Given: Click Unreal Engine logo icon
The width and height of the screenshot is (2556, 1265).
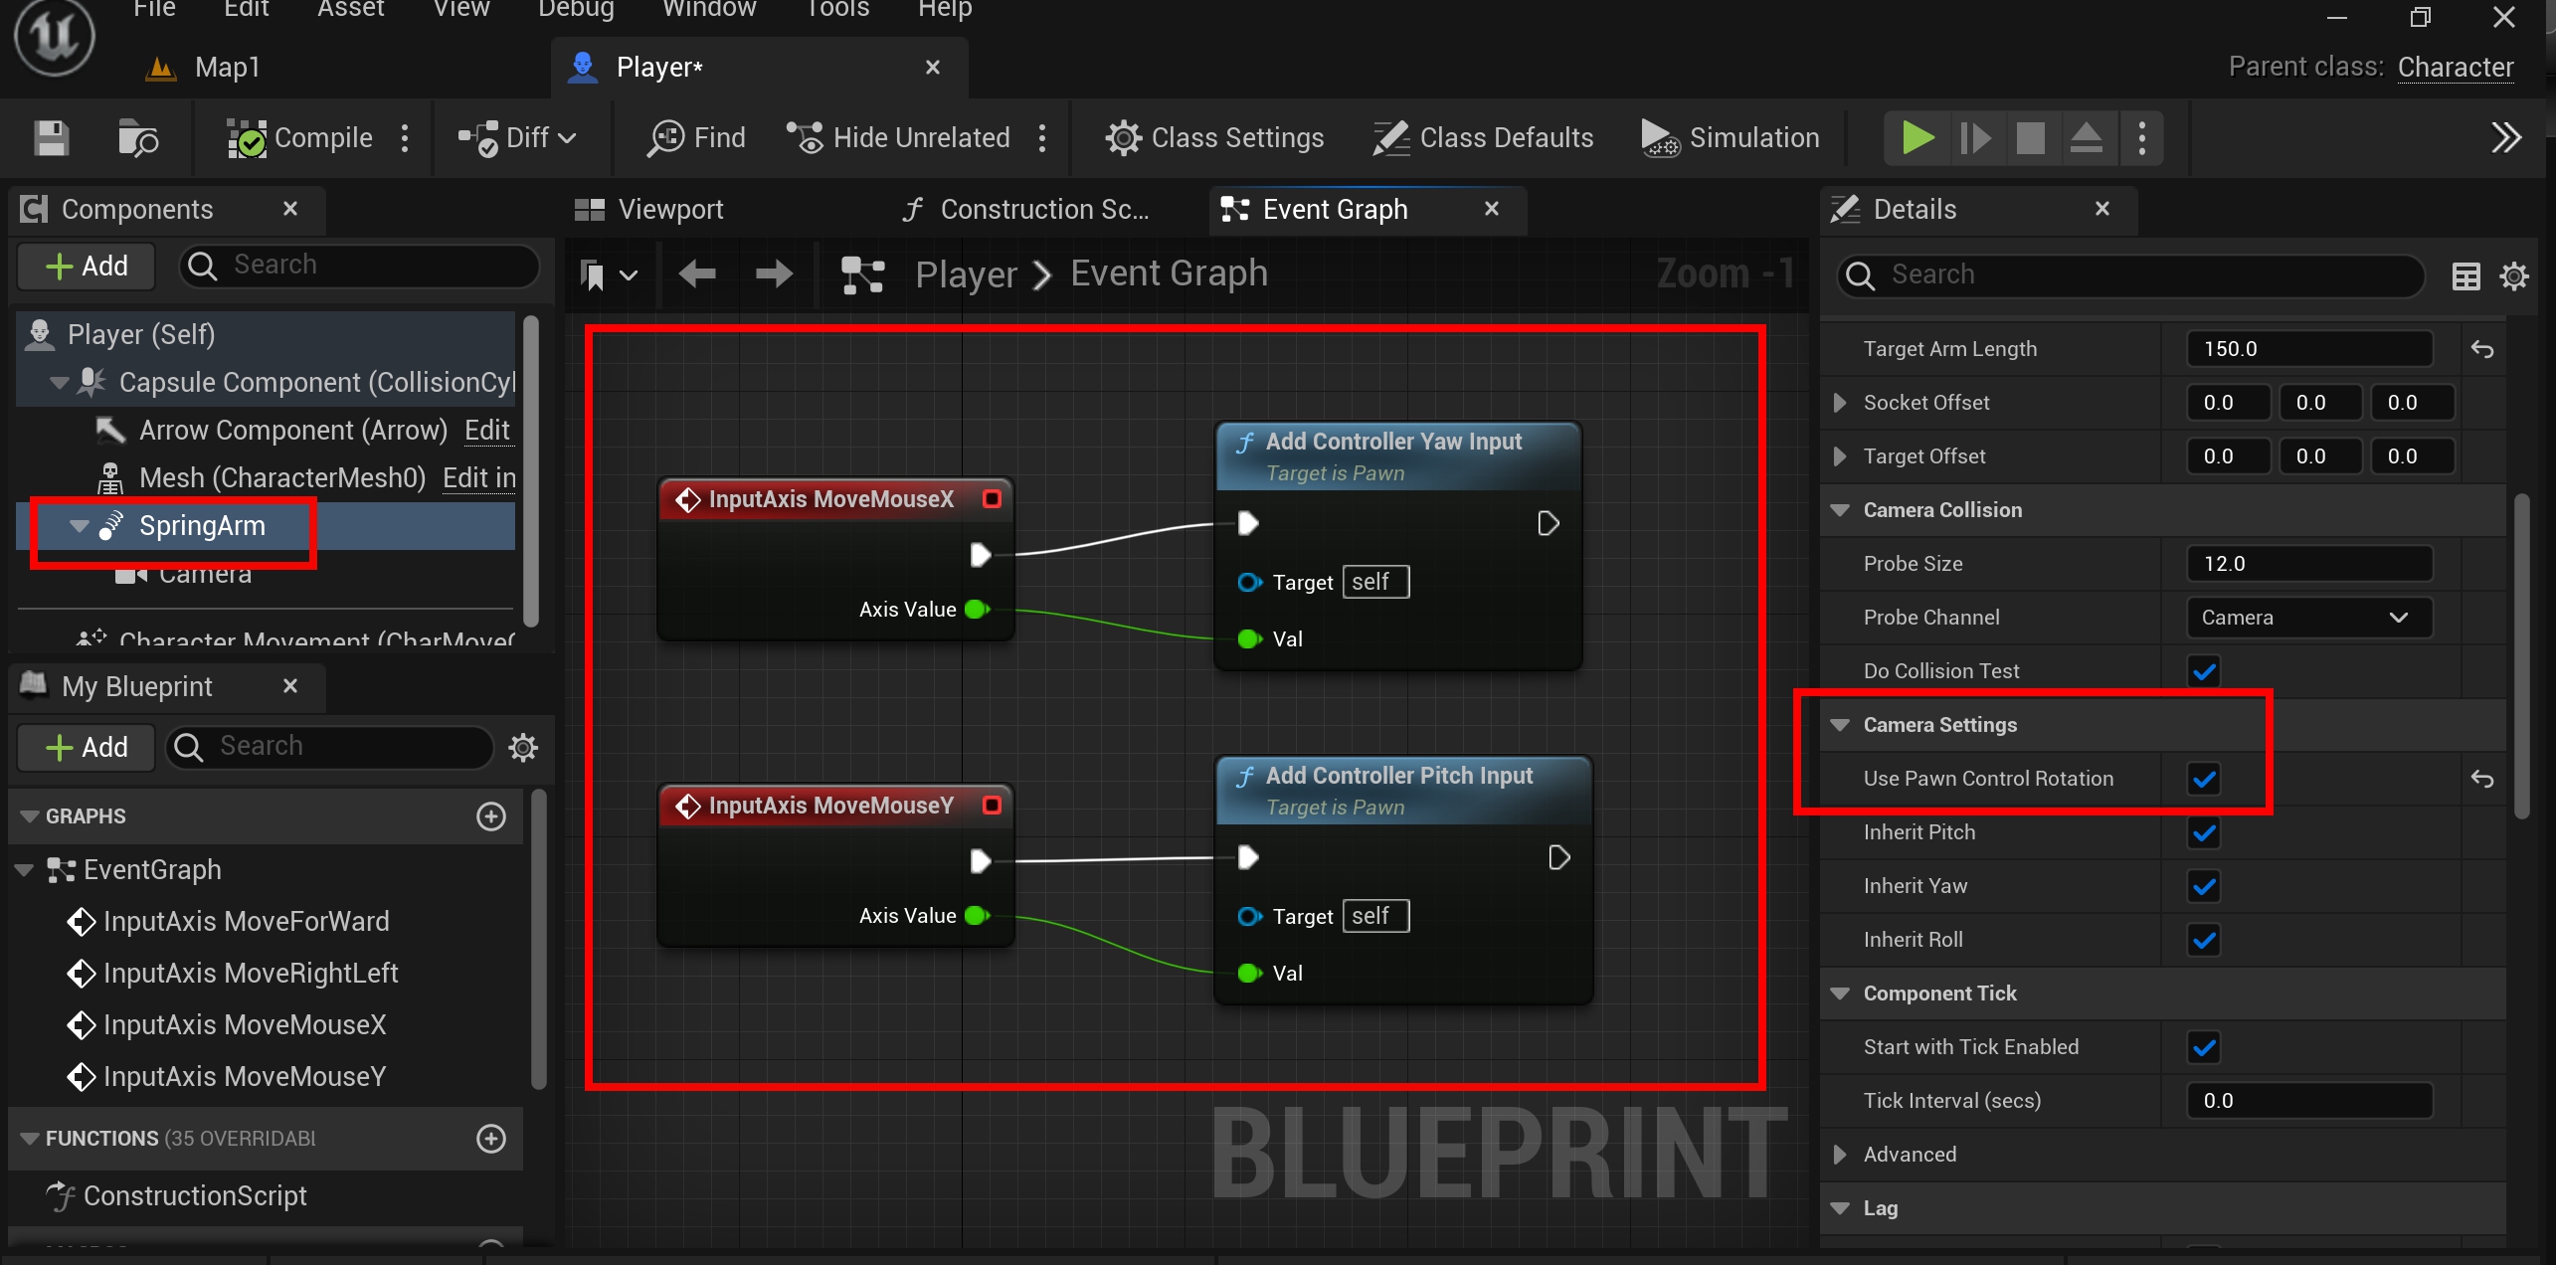Looking at the screenshot, I should coord(55,37).
